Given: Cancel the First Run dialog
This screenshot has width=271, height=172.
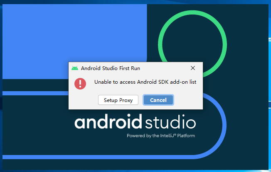Looking at the screenshot, I should tap(158, 100).
